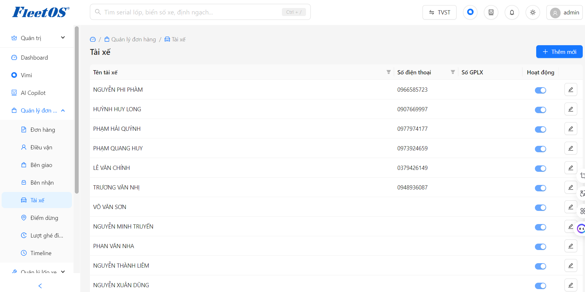
Task: Open Dashboard in sidebar
Action: 37,57
